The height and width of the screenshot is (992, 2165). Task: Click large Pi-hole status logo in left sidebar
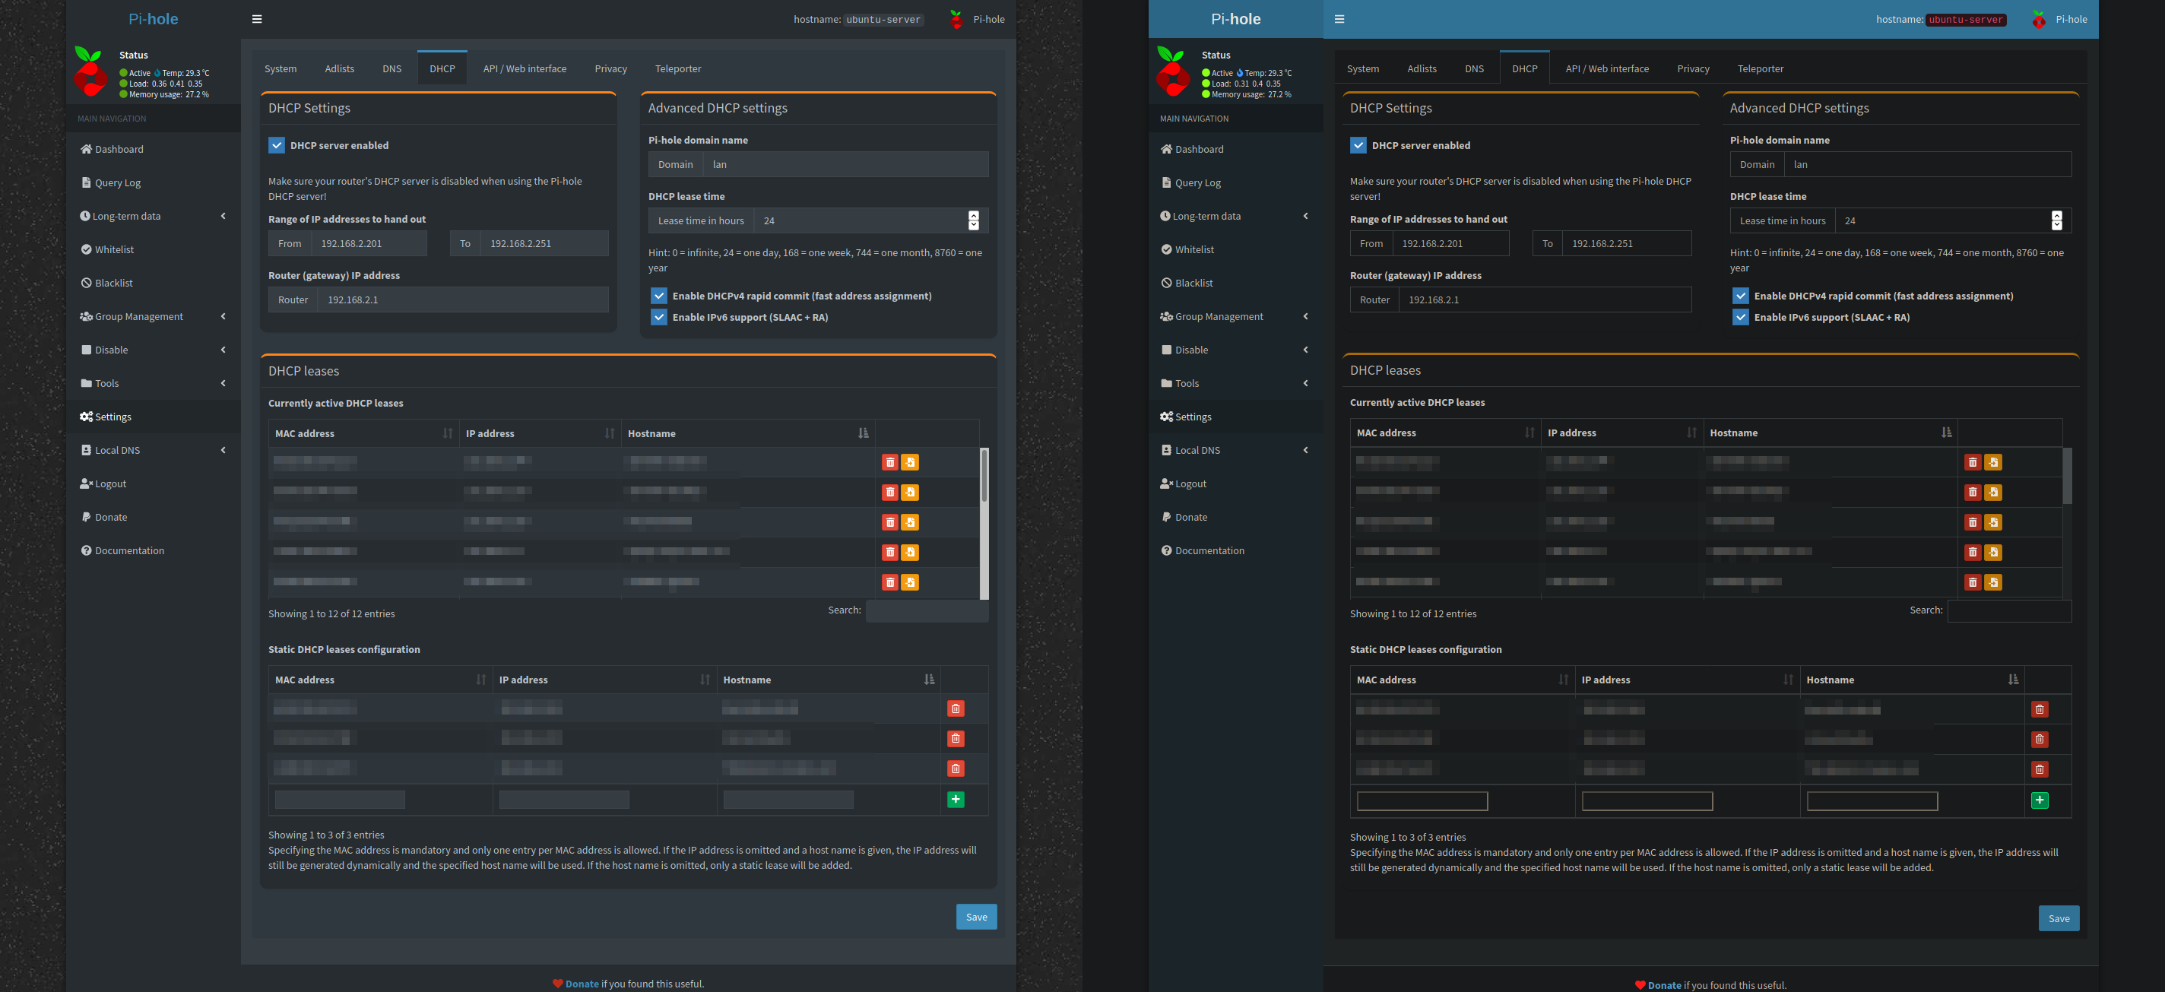click(x=90, y=71)
